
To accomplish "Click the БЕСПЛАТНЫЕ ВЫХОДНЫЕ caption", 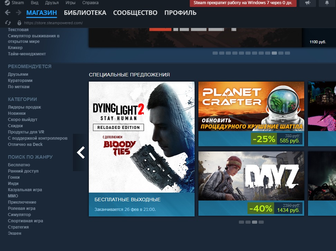I will click(127, 199).
